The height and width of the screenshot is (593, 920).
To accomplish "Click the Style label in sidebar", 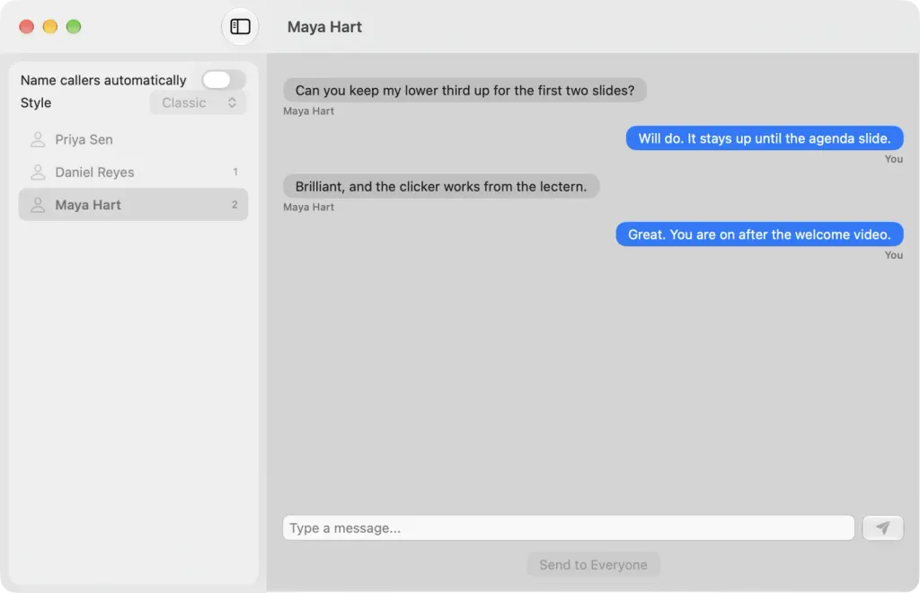I will [x=36, y=102].
